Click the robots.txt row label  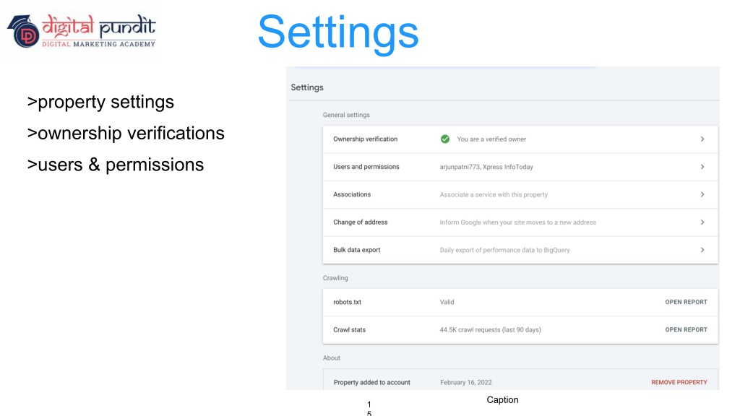(347, 302)
